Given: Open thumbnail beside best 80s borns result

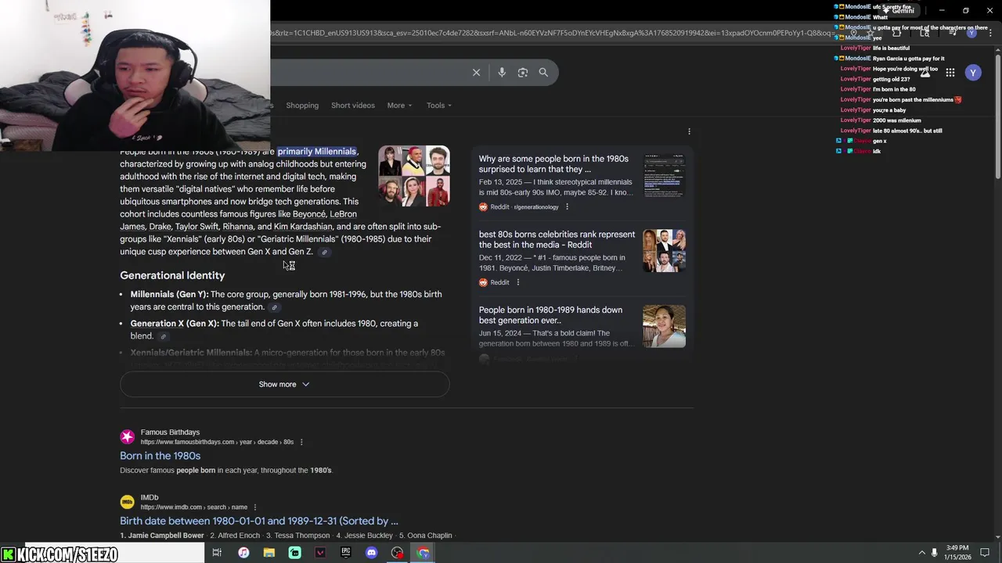Looking at the screenshot, I should tap(664, 250).
